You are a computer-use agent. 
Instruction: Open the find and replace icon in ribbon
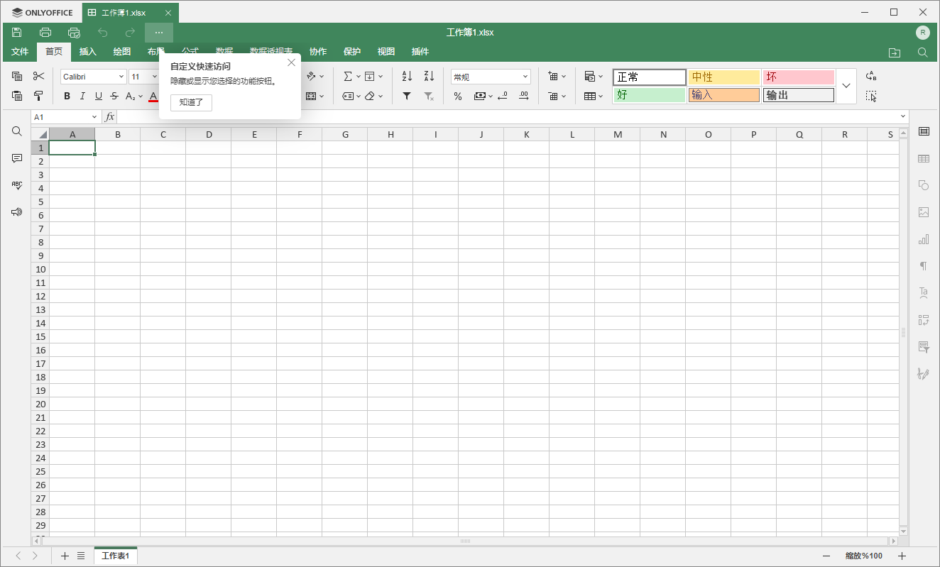pyautogui.click(x=871, y=77)
